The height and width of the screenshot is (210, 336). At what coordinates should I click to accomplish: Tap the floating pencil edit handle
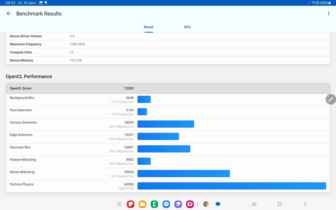(331, 99)
